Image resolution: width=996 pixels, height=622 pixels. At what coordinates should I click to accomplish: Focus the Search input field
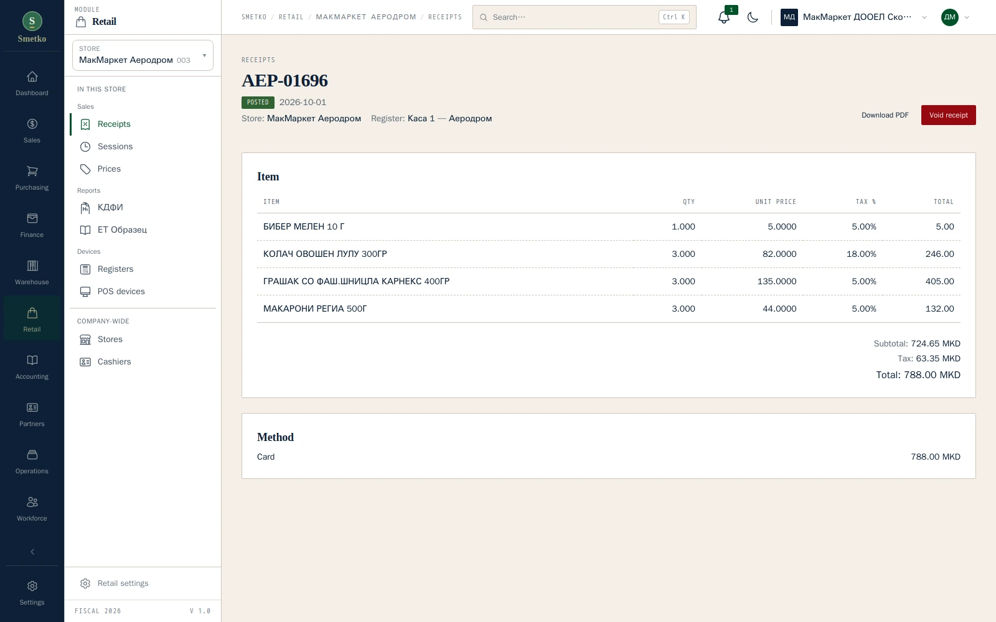(584, 17)
